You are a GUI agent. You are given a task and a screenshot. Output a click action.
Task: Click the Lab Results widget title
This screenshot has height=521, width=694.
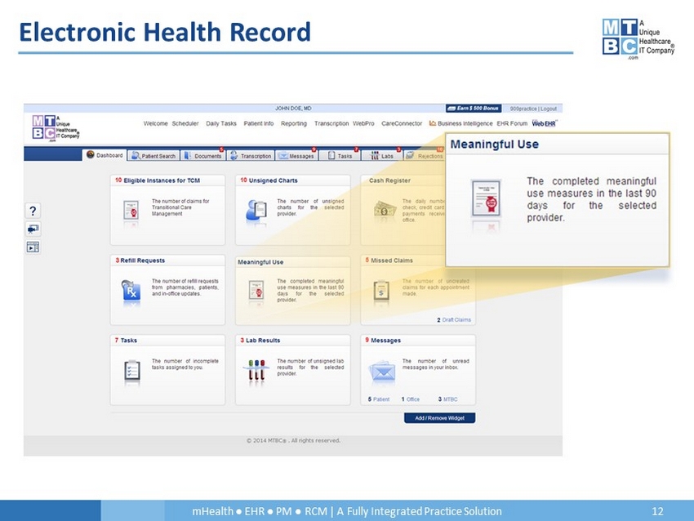(263, 341)
